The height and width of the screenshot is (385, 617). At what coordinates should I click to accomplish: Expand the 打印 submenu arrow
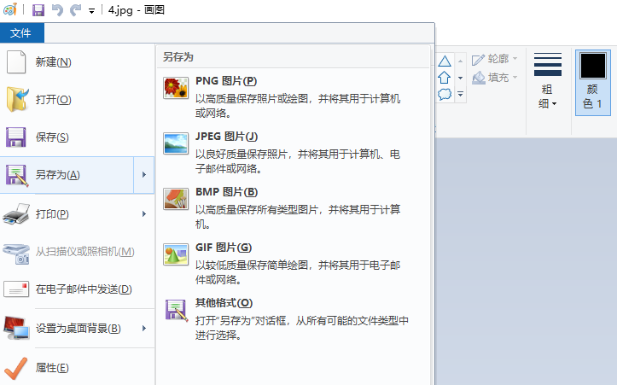[144, 213]
